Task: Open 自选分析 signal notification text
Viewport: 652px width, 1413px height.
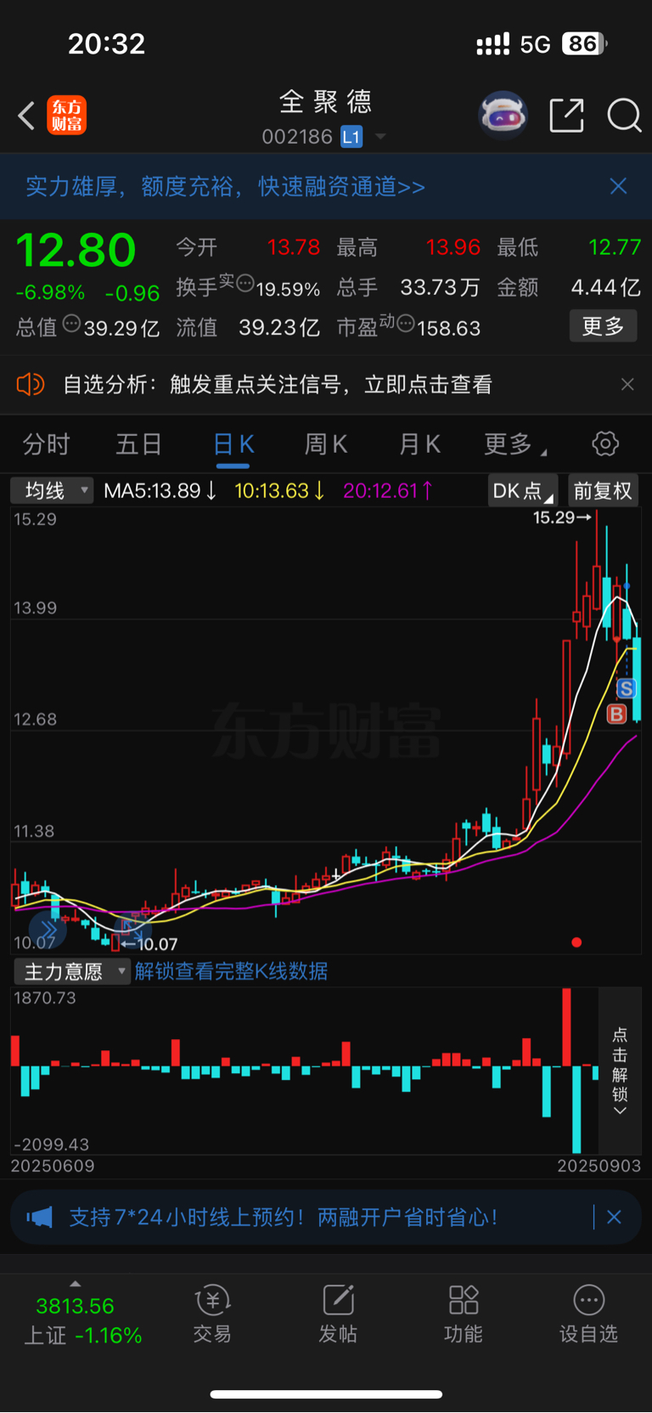Action: [x=278, y=385]
